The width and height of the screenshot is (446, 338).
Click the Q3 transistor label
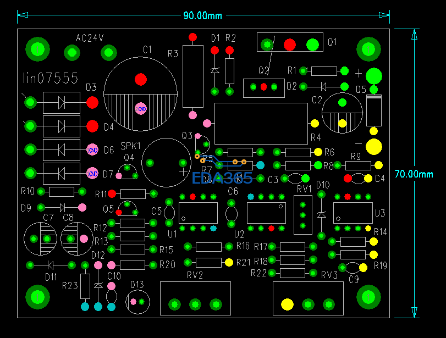click(x=187, y=136)
